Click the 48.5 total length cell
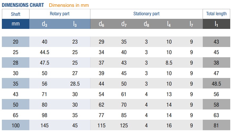 (x=216, y=84)
